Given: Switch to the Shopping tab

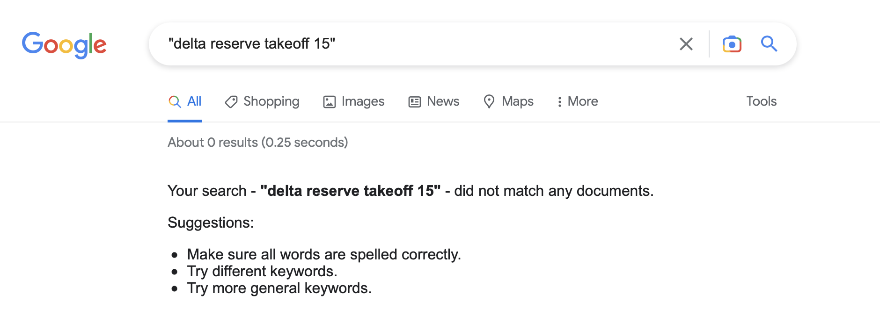Looking at the screenshot, I should (271, 101).
